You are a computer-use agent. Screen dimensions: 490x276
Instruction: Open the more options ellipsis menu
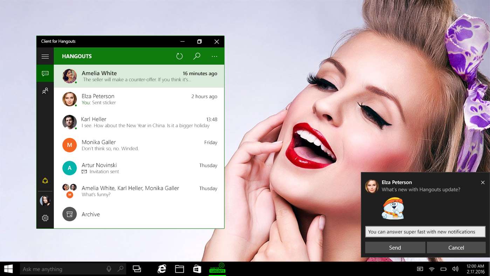(x=214, y=56)
